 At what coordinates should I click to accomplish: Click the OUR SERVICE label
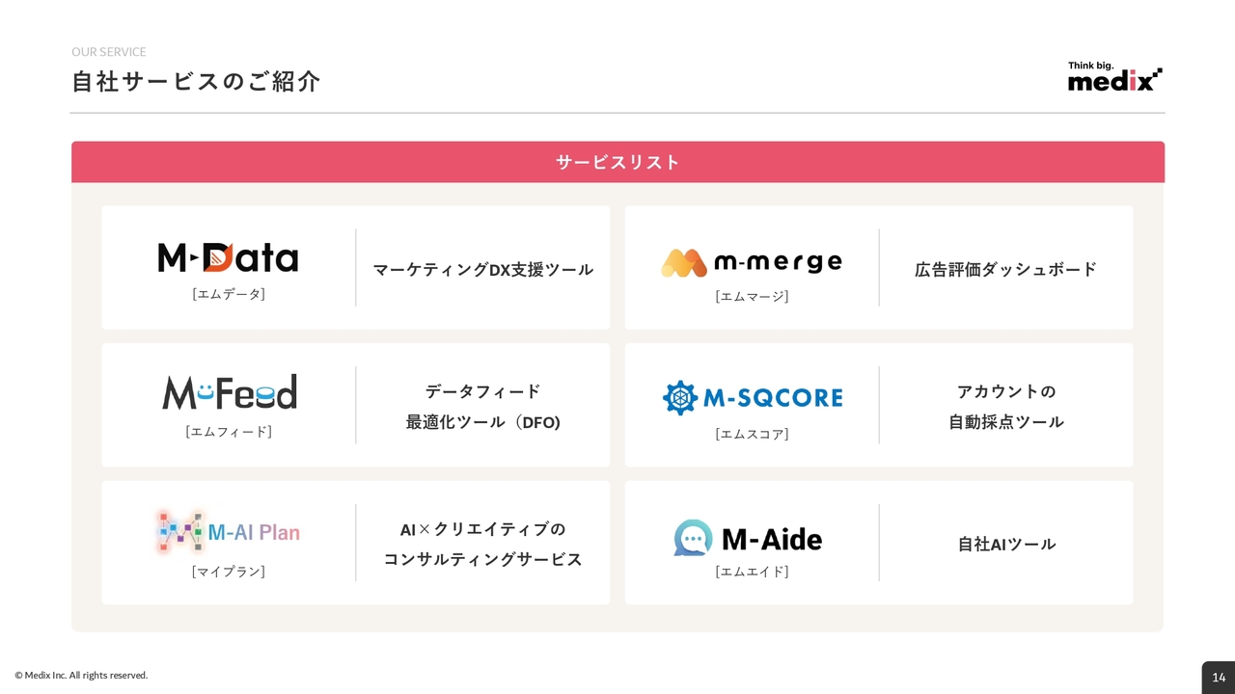[109, 52]
